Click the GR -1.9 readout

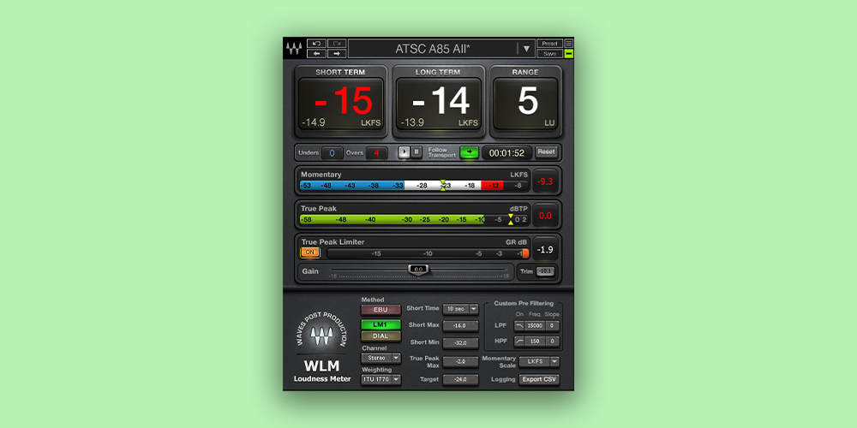tap(545, 249)
